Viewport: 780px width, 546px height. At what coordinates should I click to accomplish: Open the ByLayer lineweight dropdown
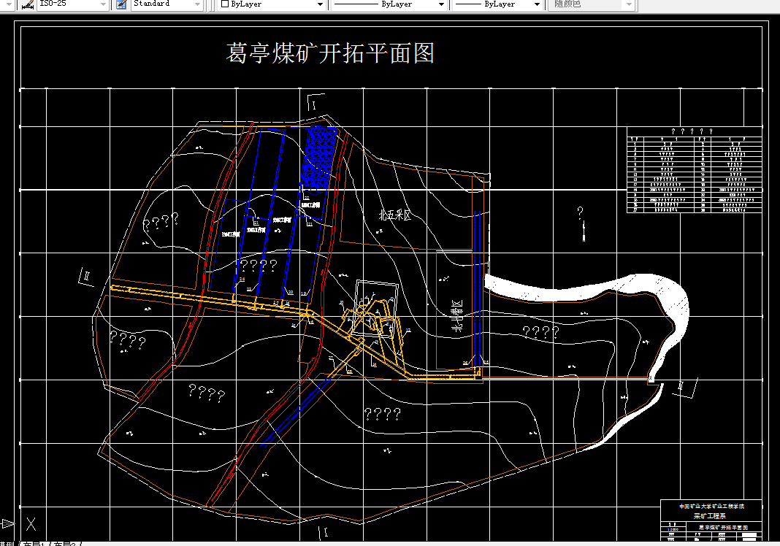pyautogui.click(x=538, y=5)
